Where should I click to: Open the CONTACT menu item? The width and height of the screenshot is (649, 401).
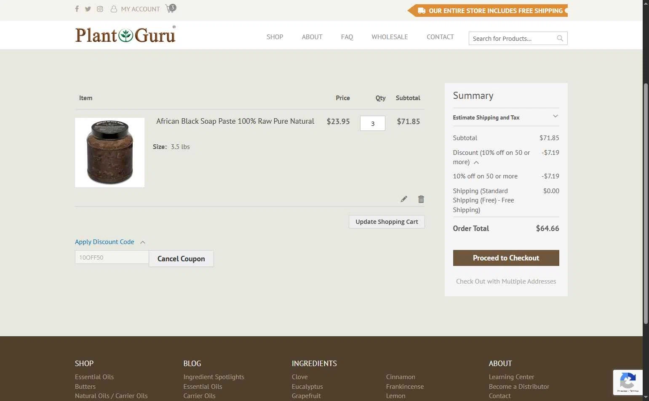point(440,37)
